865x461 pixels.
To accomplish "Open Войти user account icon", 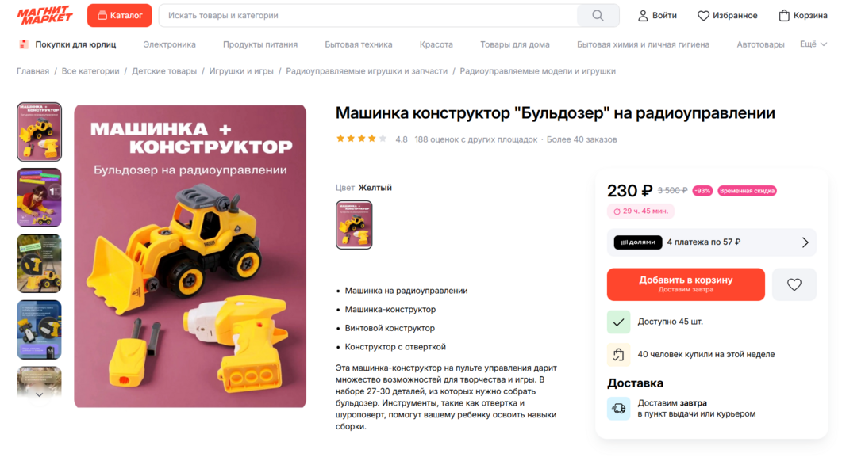I will (x=643, y=15).
